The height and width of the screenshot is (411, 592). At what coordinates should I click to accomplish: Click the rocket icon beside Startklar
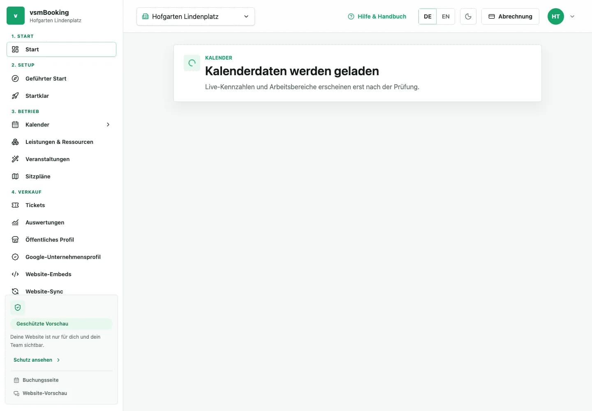tap(15, 96)
